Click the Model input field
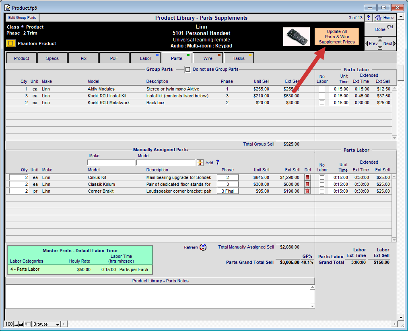This screenshot has width=408, height=331. [166, 162]
